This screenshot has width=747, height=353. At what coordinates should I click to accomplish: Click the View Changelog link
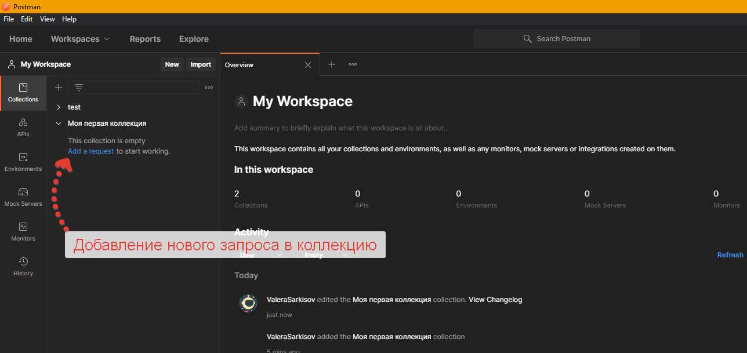tap(495, 300)
